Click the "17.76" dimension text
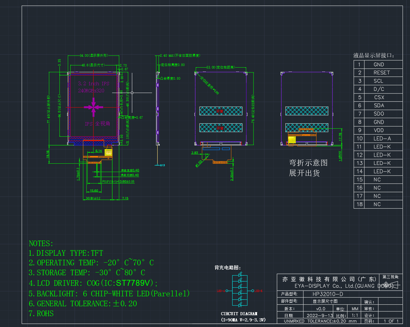 pyautogui.click(x=340, y=137)
